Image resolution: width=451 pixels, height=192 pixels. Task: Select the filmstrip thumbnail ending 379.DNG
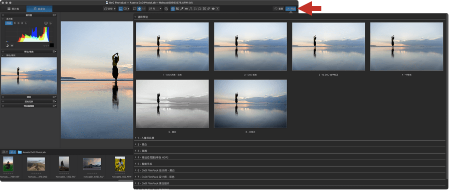(x=36, y=164)
